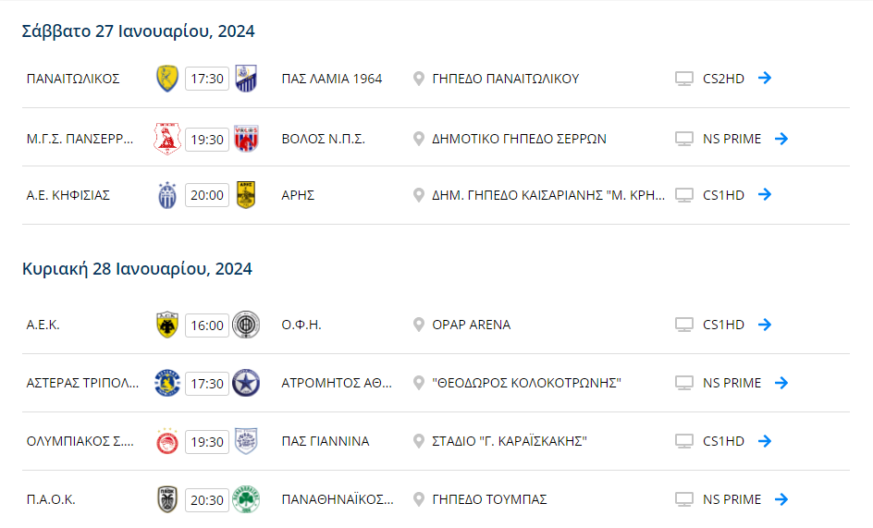This screenshot has width=873, height=528.
Task: Click the PAS Lamia 1964 crest
Action: pos(246,79)
